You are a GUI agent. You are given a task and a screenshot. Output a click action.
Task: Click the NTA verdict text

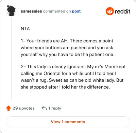25,28
